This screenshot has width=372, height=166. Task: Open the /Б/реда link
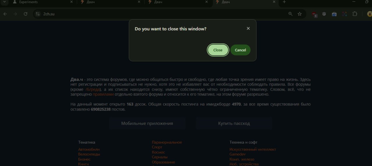tap(93, 89)
